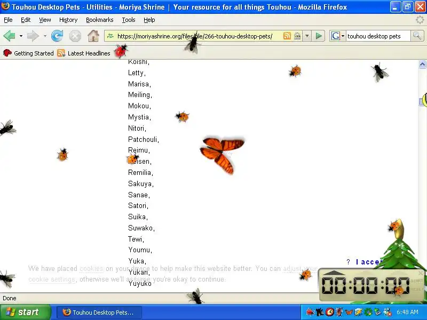Click the Done status bar text
Screen dimensions: 427x320
pos(10,298)
